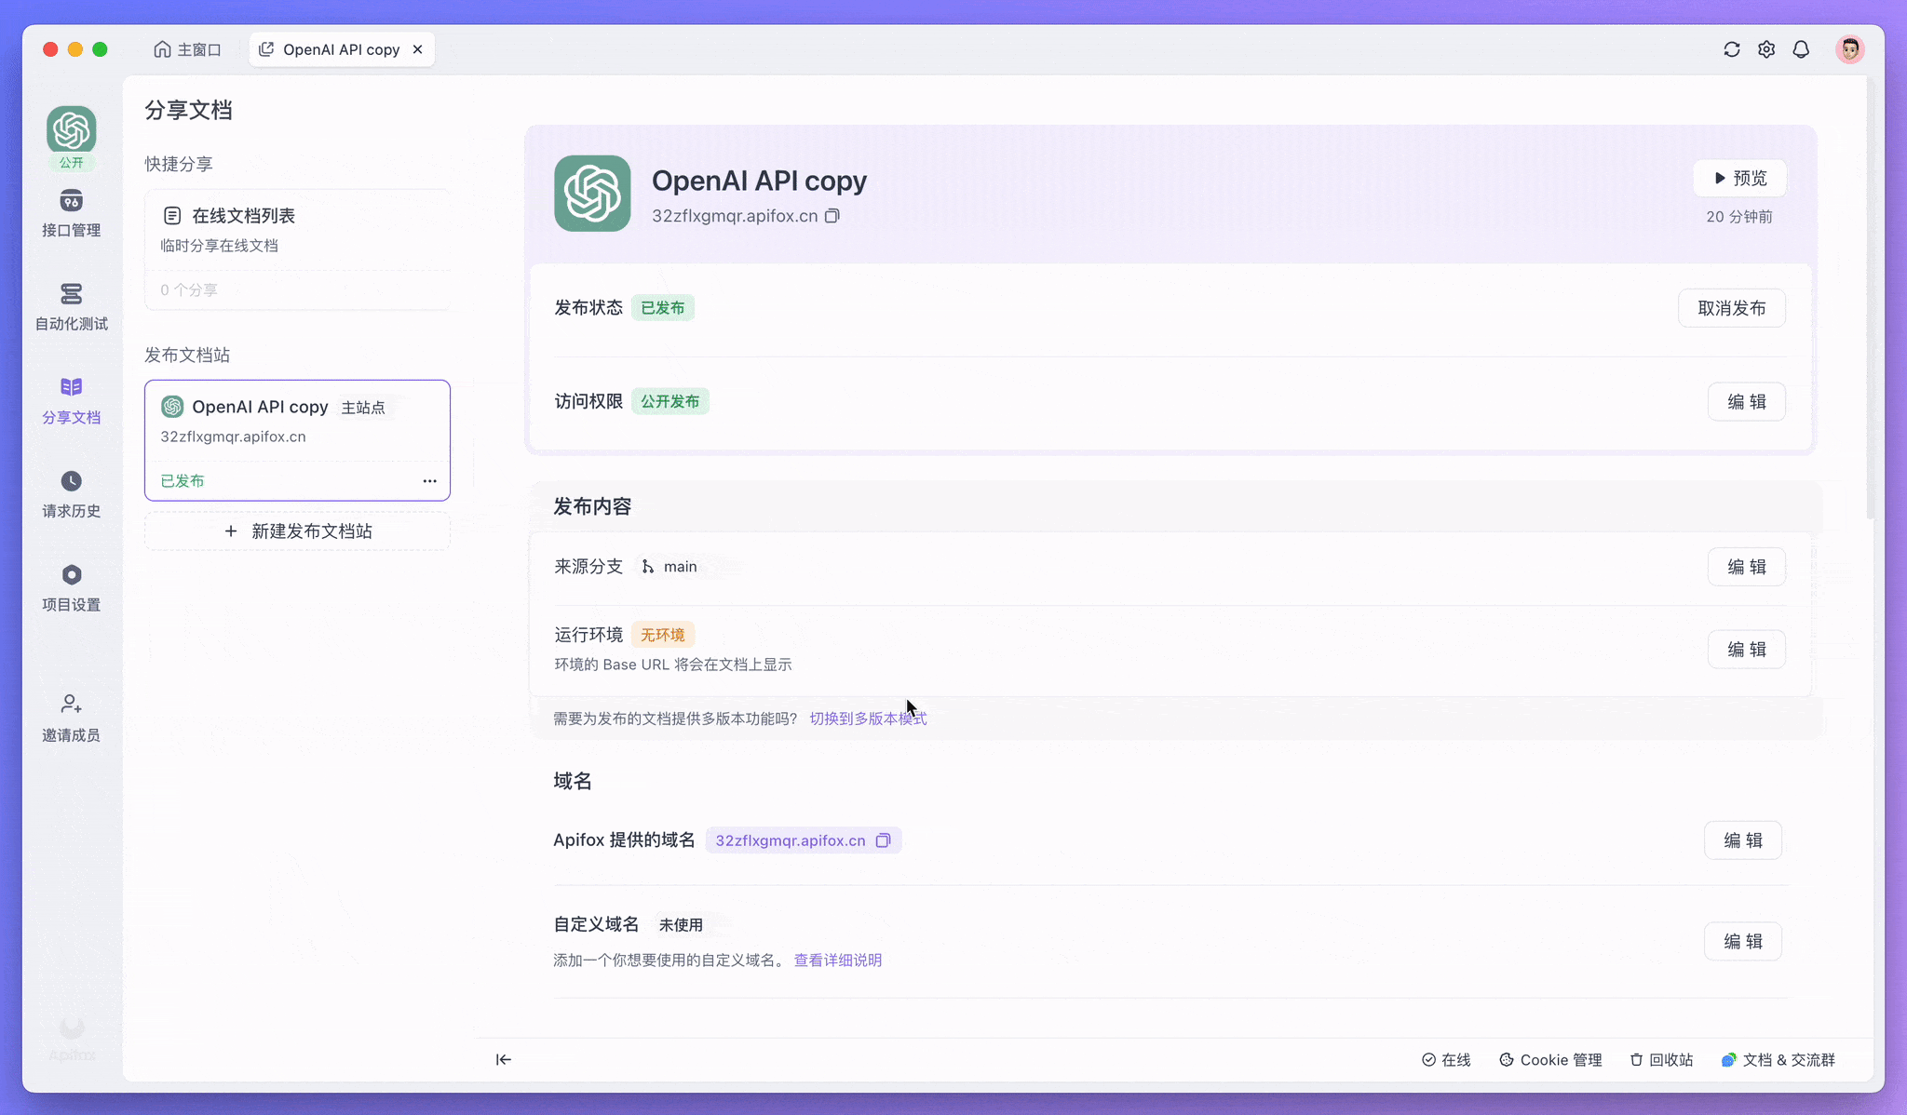The height and width of the screenshot is (1115, 1907).
Task: Click 新建发布文档站 button
Action: point(298,531)
